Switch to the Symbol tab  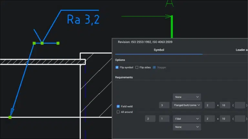[x=159, y=50]
